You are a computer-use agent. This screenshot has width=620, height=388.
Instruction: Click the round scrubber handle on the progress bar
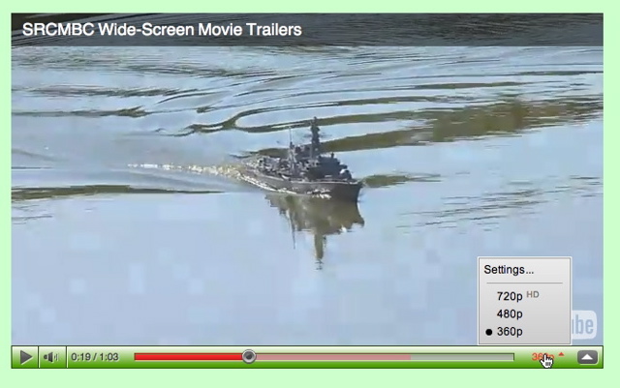click(x=249, y=357)
